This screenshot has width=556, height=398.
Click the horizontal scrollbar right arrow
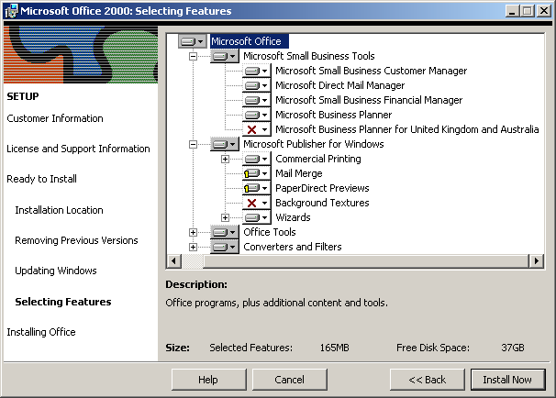click(x=537, y=261)
